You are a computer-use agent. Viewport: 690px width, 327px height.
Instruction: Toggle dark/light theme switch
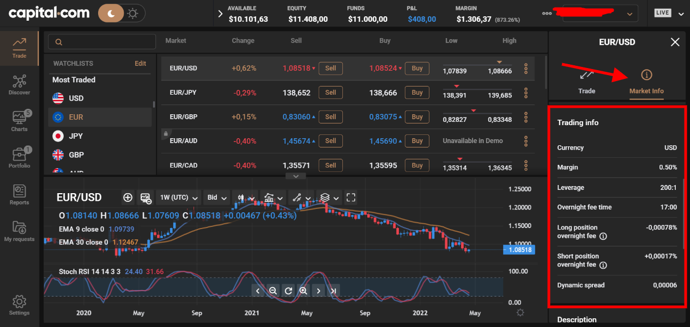(121, 14)
